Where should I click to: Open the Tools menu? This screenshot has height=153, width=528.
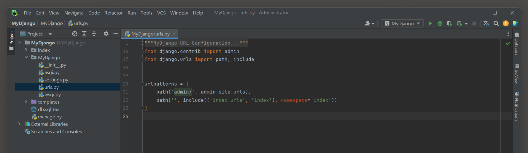[x=146, y=13]
